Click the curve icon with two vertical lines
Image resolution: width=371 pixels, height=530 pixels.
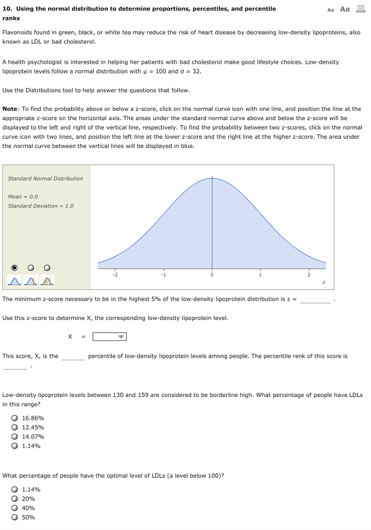(x=46, y=281)
